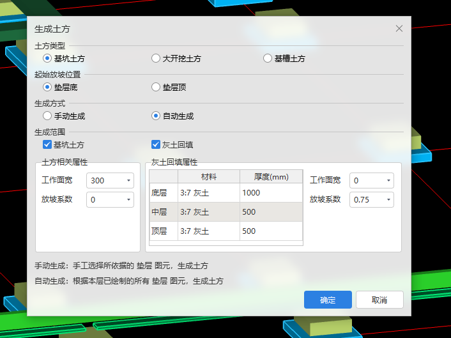Cancel the dialog with 取消
The height and width of the screenshot is (338, 451).
[x=379, y=300]
